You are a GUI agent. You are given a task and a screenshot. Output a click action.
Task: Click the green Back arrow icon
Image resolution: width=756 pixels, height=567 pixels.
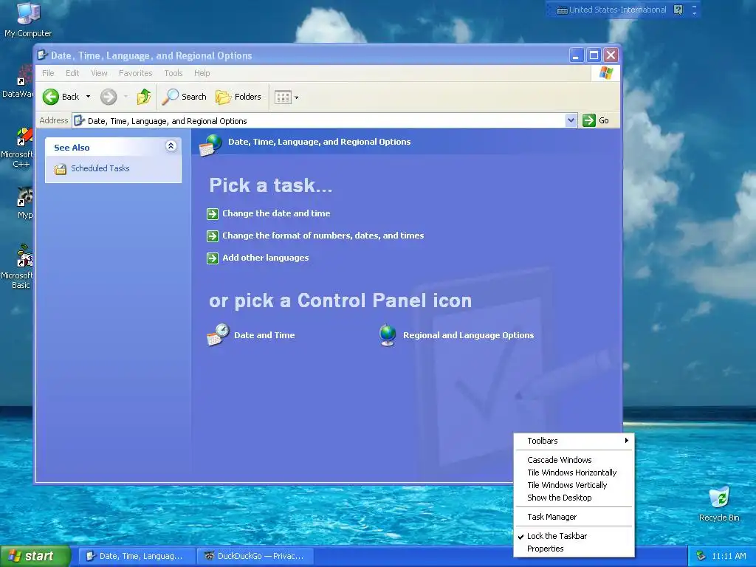[x=51, y=97]
